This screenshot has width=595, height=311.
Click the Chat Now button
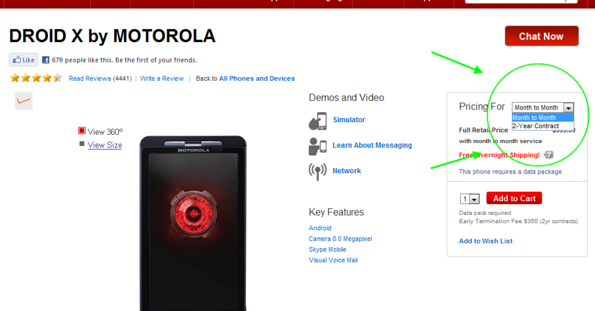[541, 36]
